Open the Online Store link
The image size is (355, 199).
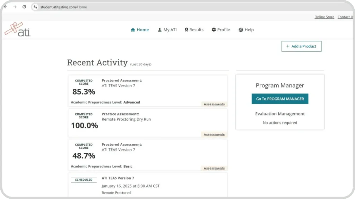tap(324, 17)
